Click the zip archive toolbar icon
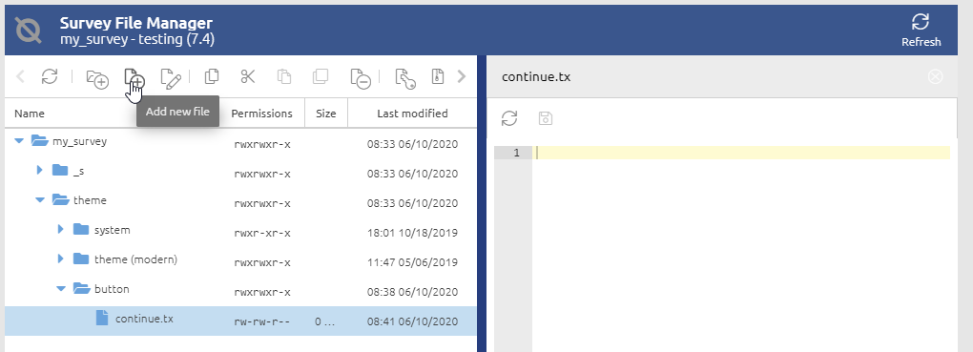This screenshot has width=973, height=352. pos(438,76)
